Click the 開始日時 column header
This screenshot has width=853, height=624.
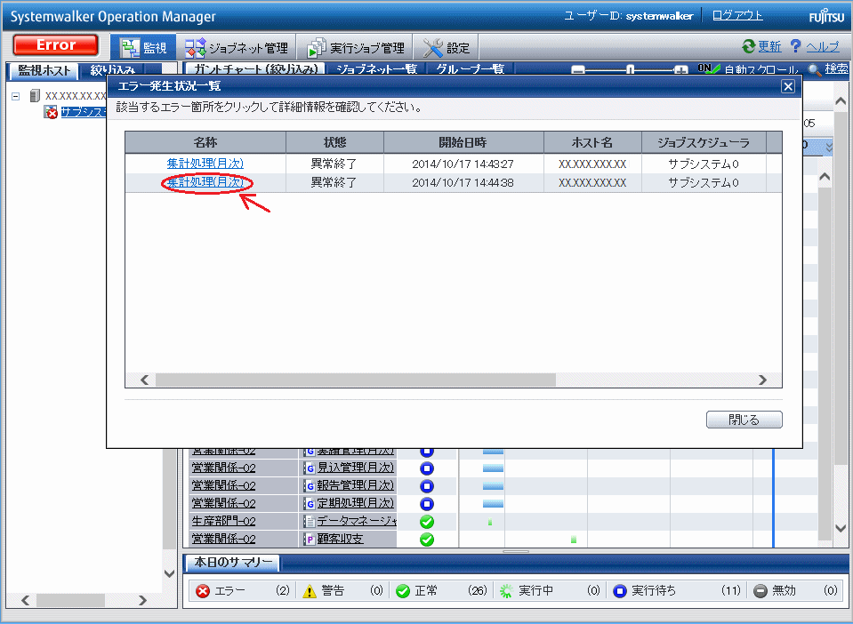463,142
